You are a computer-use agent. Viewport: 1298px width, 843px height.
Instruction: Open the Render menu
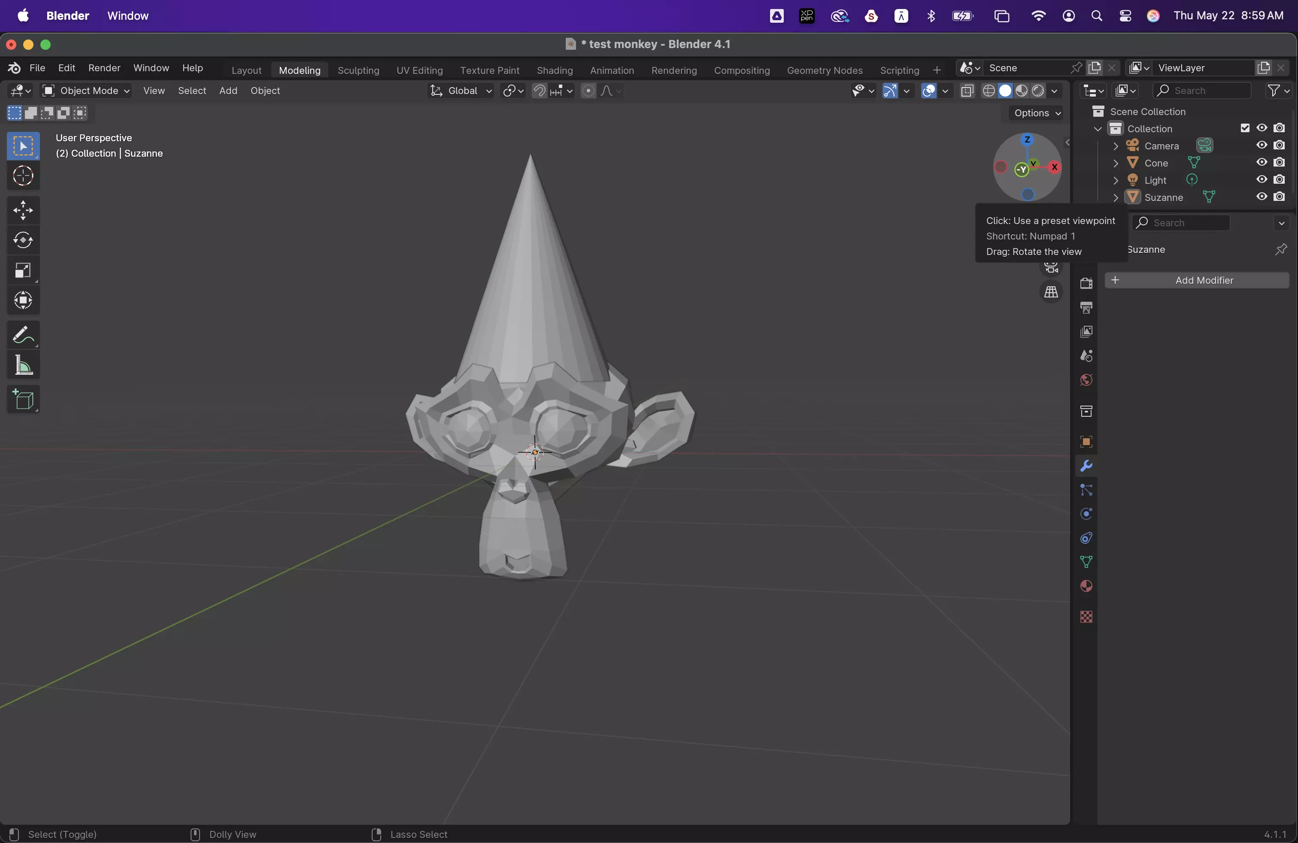click(x=104, y=68)
